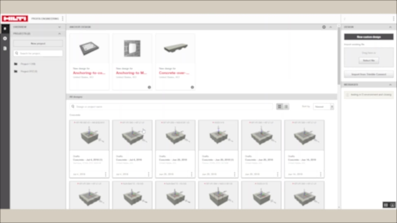This screenshot has width=397, height=223.
Task: Open three-dot menu on the first design card
Action: (x=106, y=175)
